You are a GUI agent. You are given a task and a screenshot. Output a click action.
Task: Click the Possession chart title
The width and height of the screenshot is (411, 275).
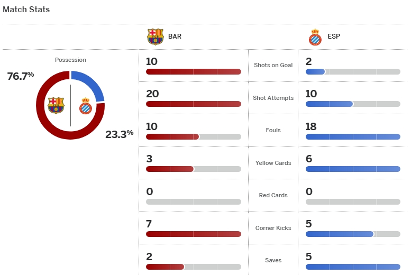pyautogui.click(x=70, y=60)
